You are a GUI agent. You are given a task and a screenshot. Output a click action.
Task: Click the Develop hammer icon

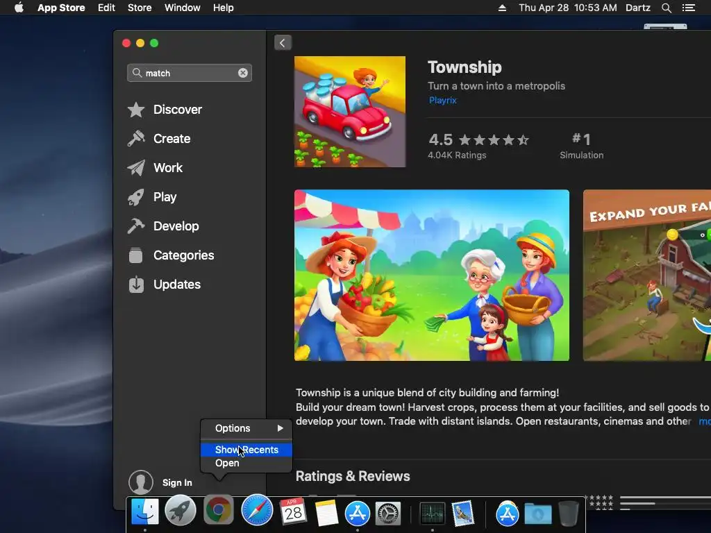[136, 226]
